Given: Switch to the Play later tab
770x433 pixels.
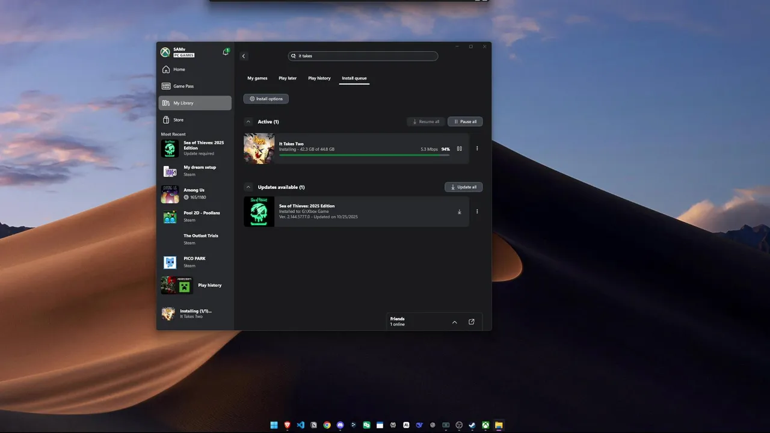Looking at the screenshot, I should [x=288, y=78].
